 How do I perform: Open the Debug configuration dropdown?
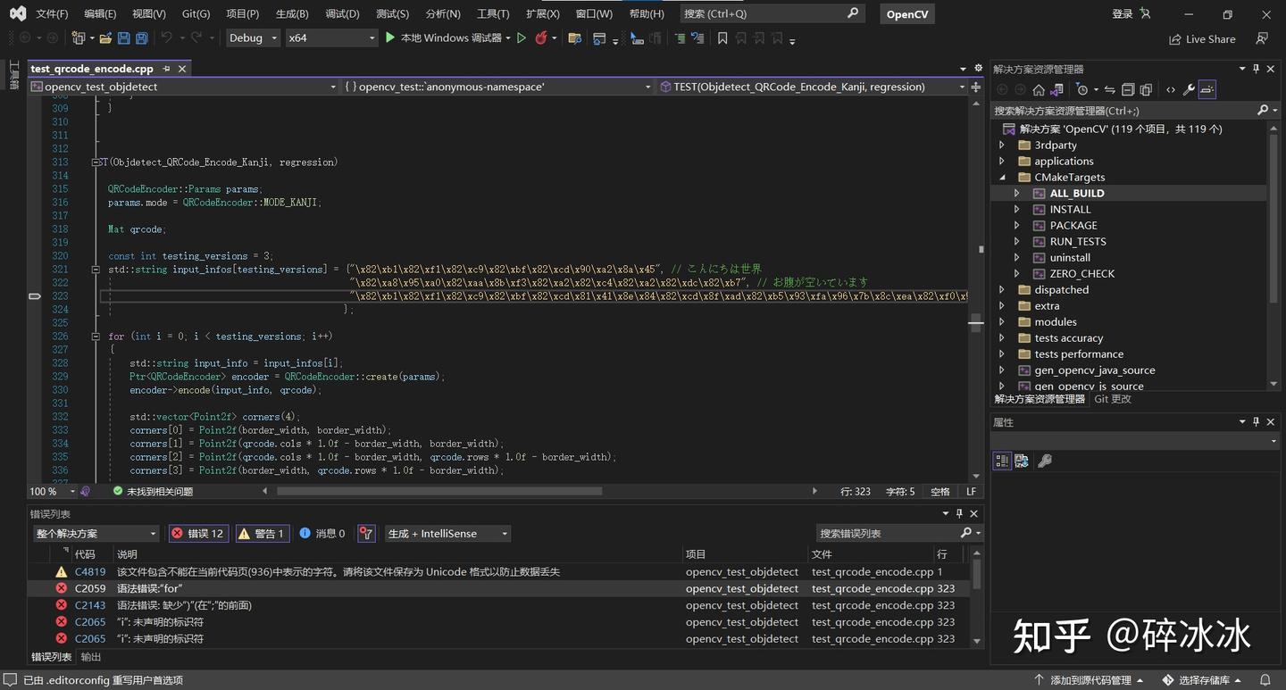[x=254, y=38]
